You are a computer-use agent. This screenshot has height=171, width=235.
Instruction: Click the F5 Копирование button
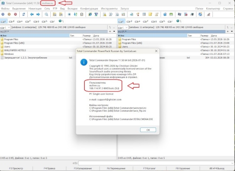click(83, 168)
